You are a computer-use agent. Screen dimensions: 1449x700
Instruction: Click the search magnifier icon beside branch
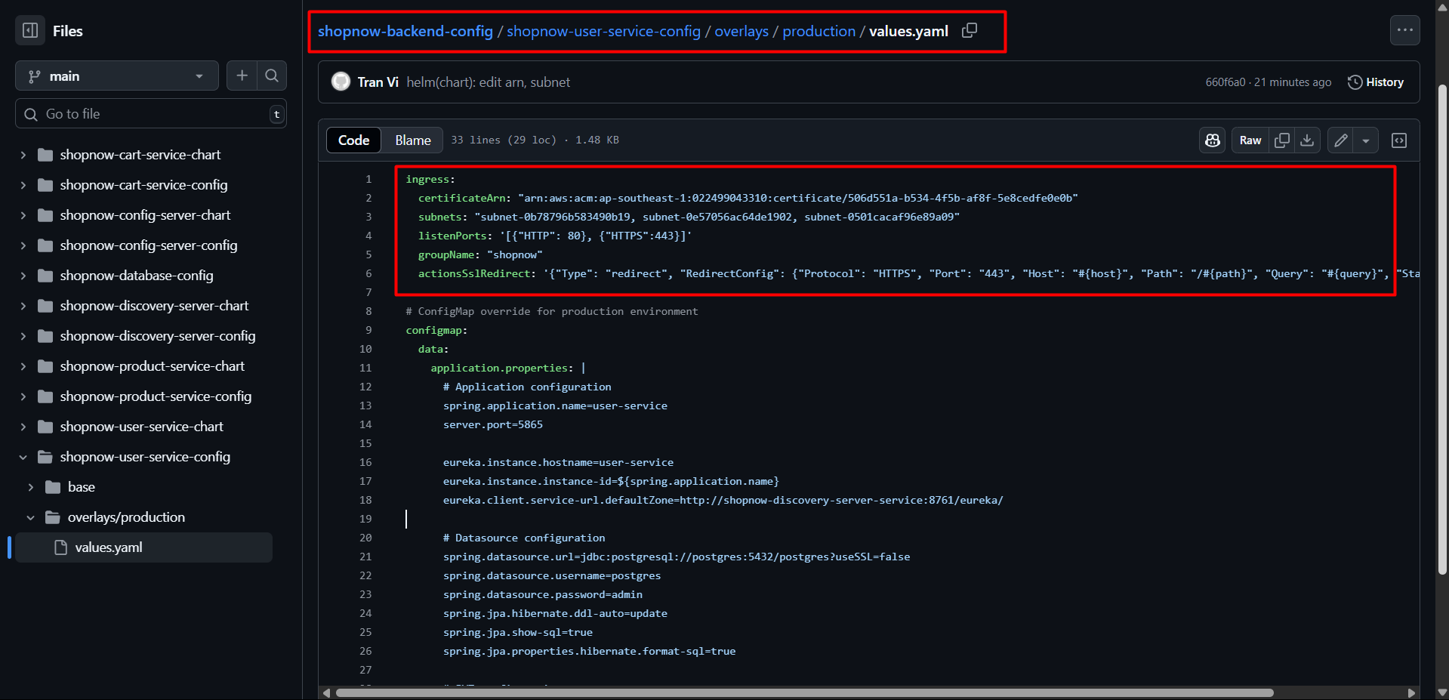[272, 76]
